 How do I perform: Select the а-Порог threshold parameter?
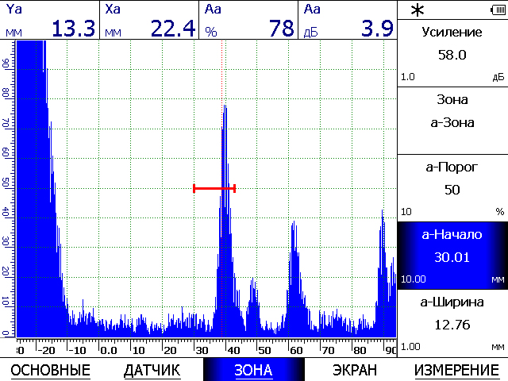pos(452,188)
